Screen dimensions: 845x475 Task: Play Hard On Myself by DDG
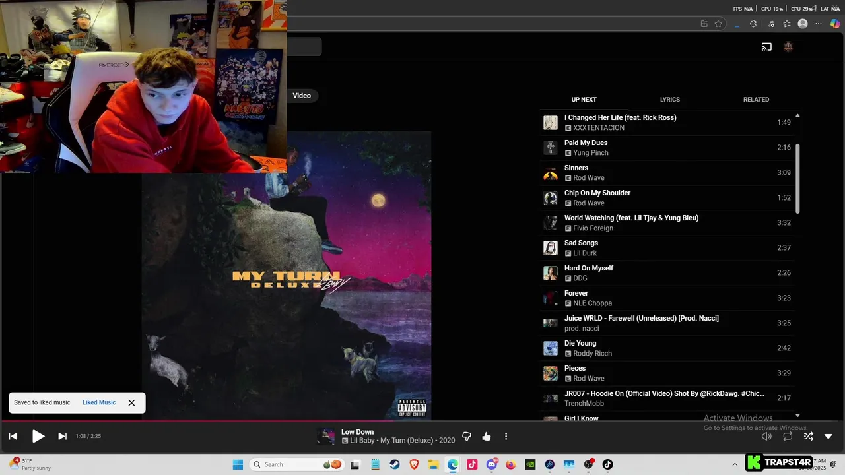(667, 273)
